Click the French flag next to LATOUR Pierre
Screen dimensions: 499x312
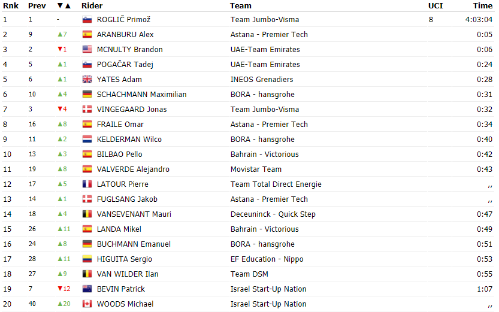tap(87, 184)
